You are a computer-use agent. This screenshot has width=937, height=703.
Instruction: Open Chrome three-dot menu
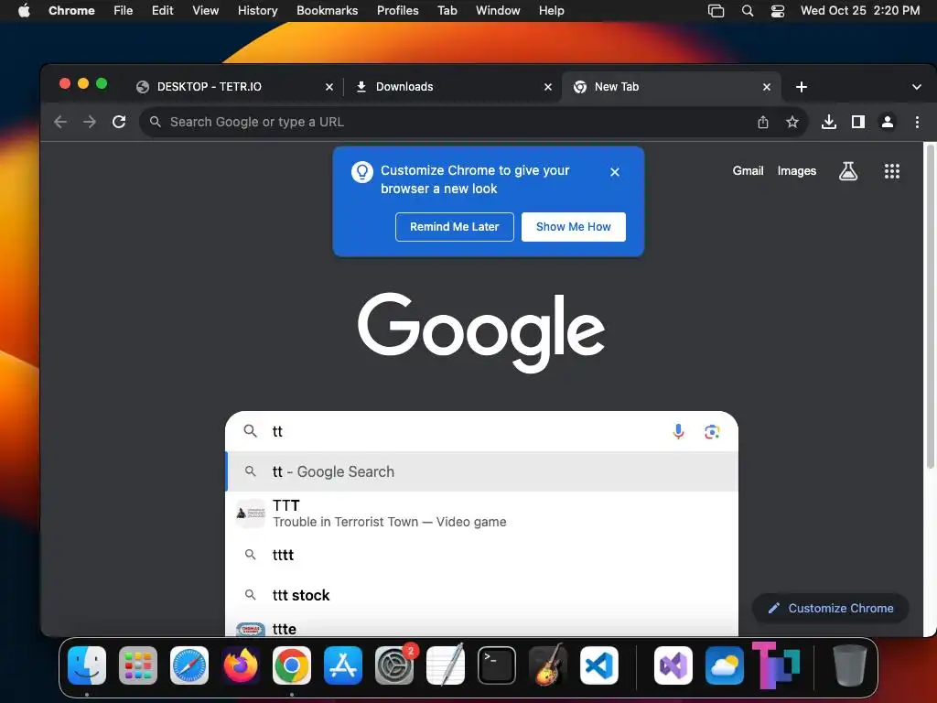pyautogui.click(x=917, y=122)
